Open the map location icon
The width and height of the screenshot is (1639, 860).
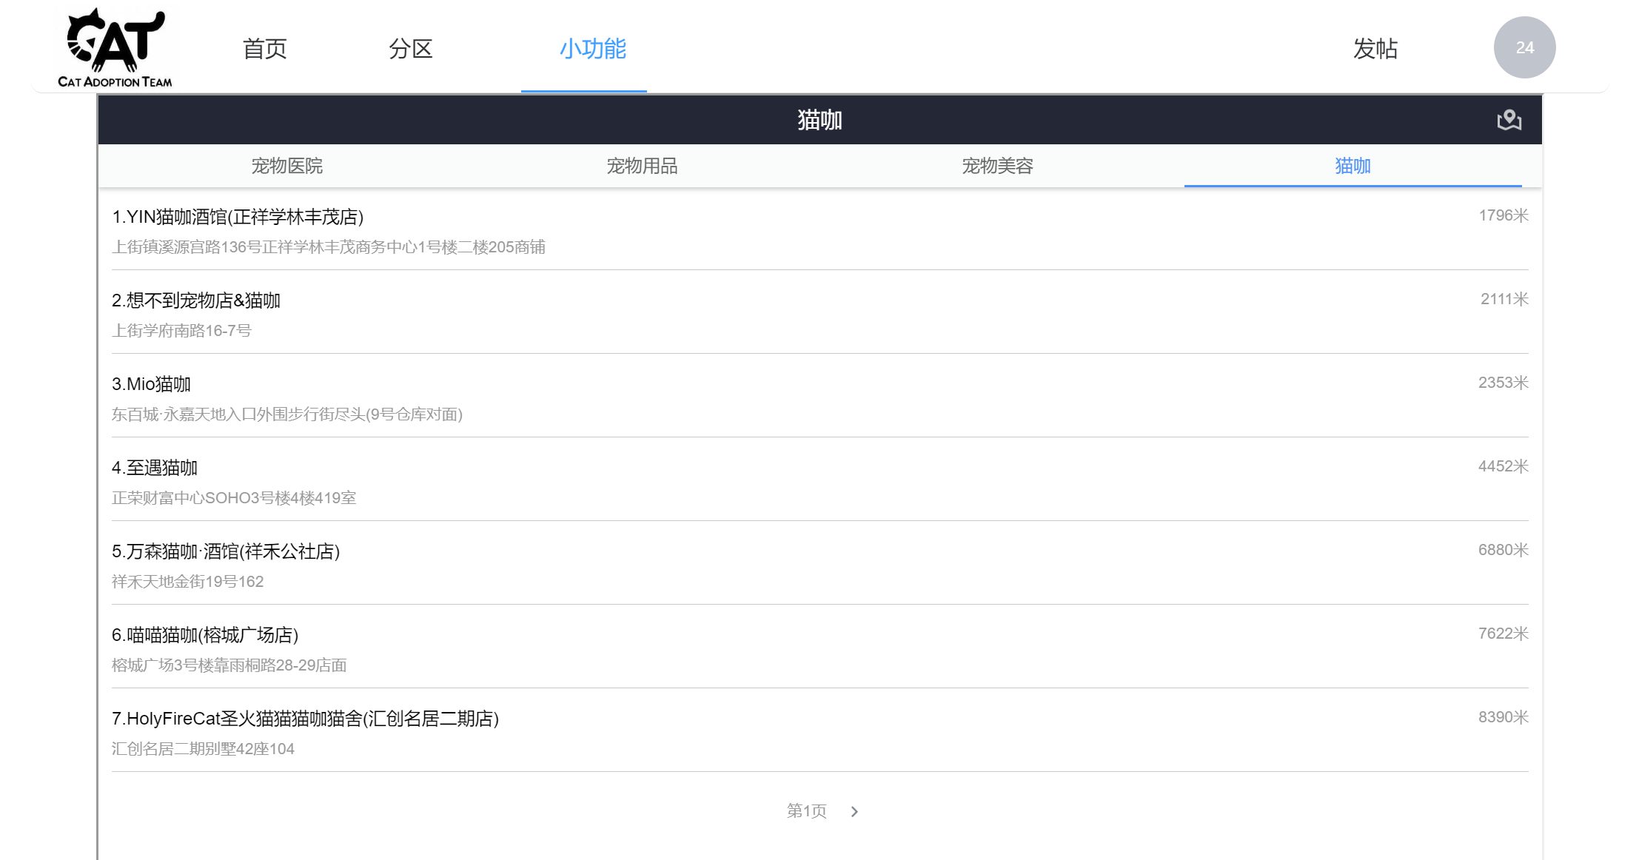pos(1509,120)
